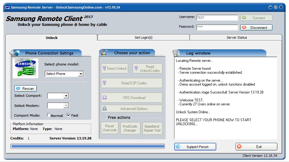Click the wrench icon beside Phone Connection Setings
The height and width of the screenshot is (162, 289).
point(15,53)
